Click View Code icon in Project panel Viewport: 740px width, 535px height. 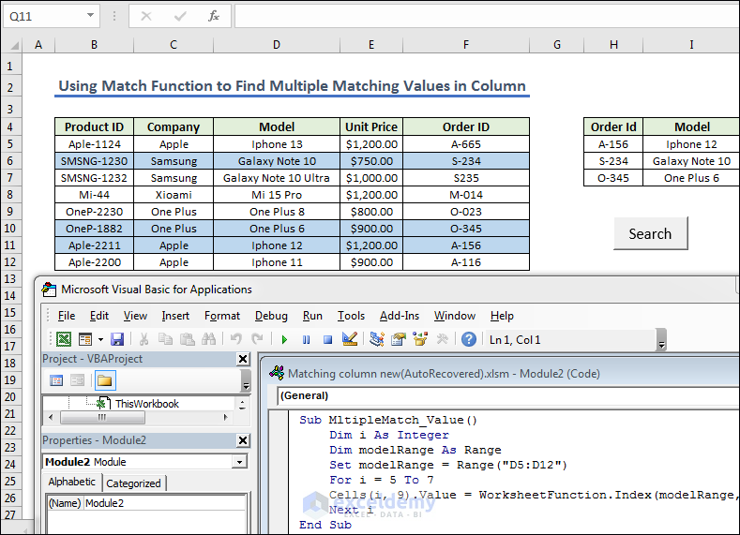(55, 380)
